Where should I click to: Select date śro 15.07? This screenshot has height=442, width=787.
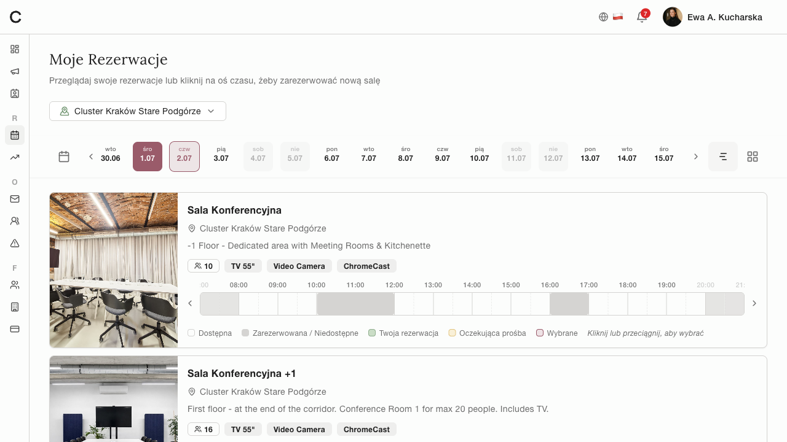(x=664, y=157)
